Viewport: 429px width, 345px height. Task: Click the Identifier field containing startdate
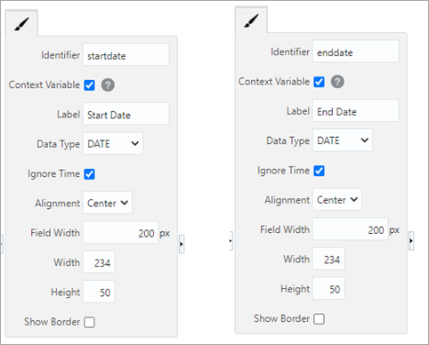(126, 54)
